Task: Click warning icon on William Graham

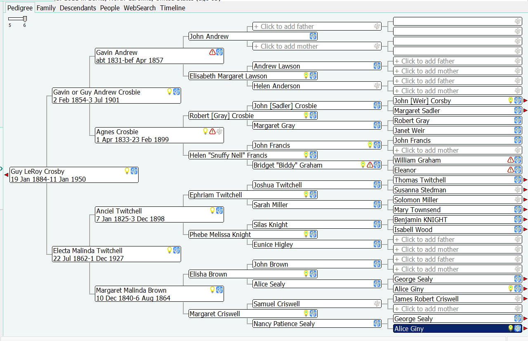Action: [511, 160]
